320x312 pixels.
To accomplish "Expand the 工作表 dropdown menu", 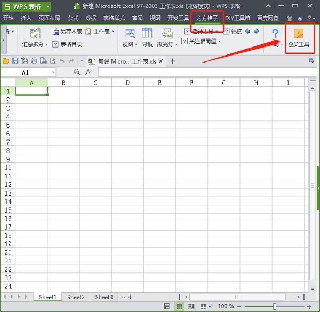I will pyautogui.click(x=113, y=32).
